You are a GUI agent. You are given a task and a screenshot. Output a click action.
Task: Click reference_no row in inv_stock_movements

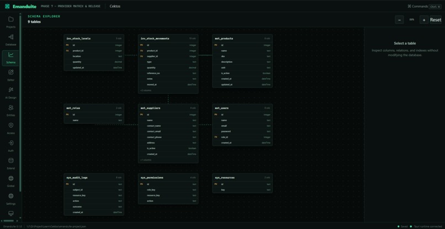click(x=168, y=73)
